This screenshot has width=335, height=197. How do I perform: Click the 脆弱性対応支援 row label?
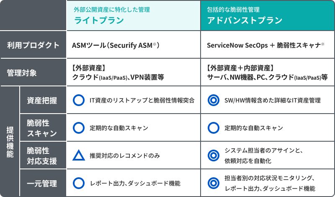[42, 156]
